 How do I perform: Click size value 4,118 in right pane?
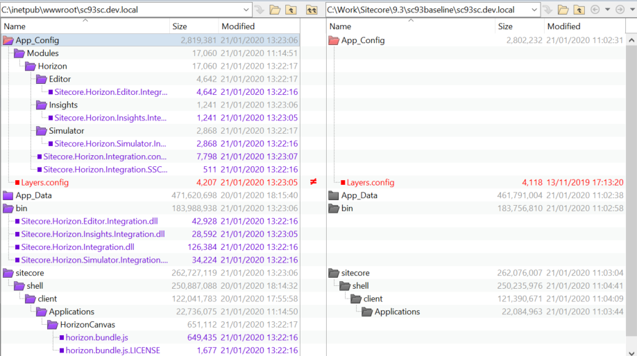coord(532,182)
